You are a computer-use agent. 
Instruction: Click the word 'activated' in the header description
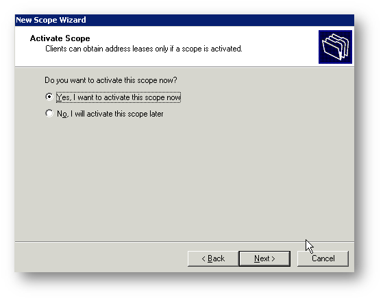pyautogui.click(x=226, y=49)
